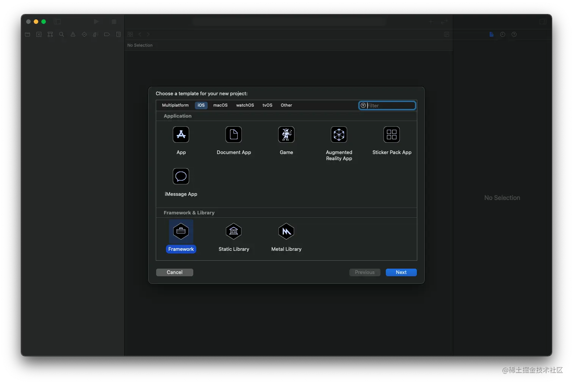Click the "Document App" label
573x384 pixels.
[x=233, y=152]
